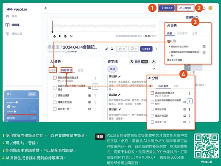Switch to the 摘要 summary tab
221x166 pixels.
click(x=53, y=70)
